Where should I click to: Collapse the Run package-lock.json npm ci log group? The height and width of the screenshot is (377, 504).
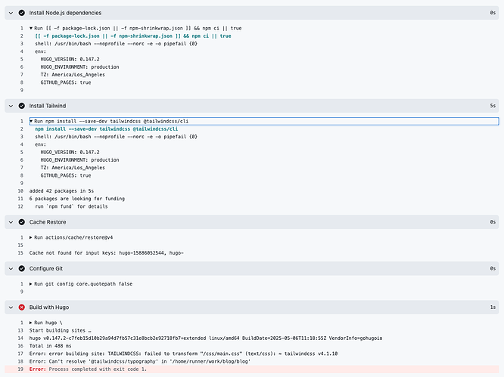31,28
